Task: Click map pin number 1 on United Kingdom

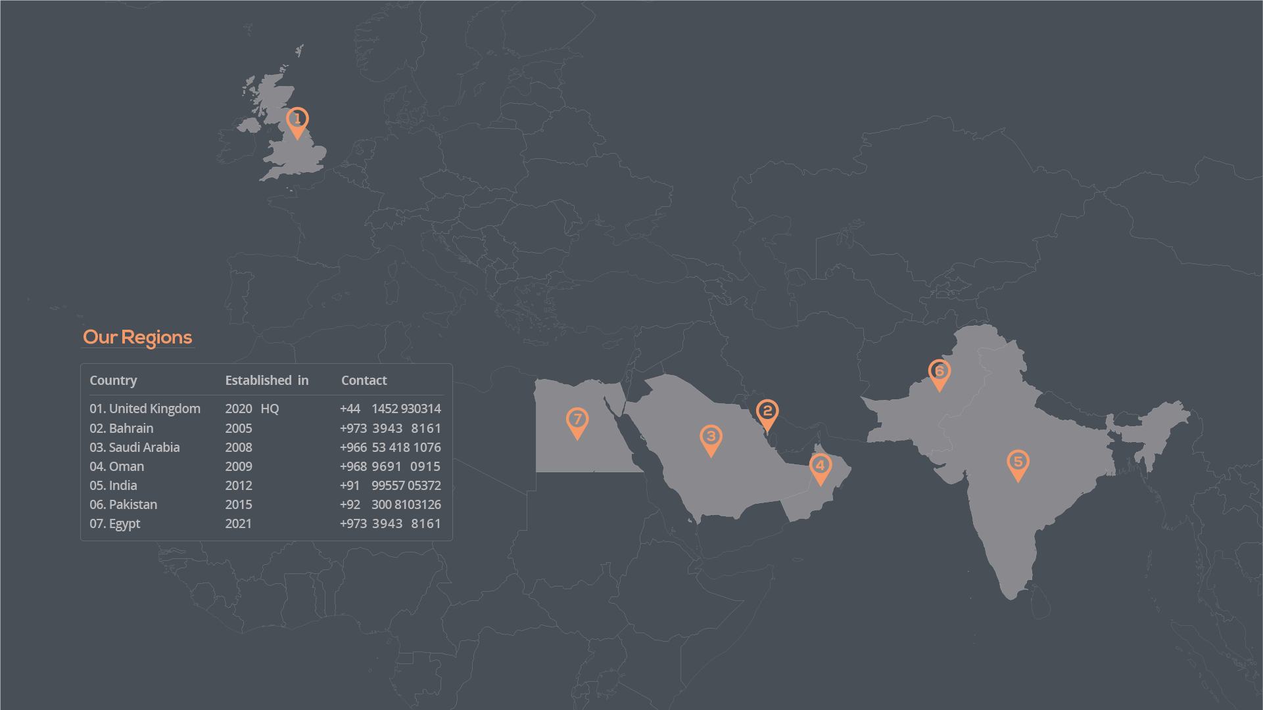Action: 297,121
